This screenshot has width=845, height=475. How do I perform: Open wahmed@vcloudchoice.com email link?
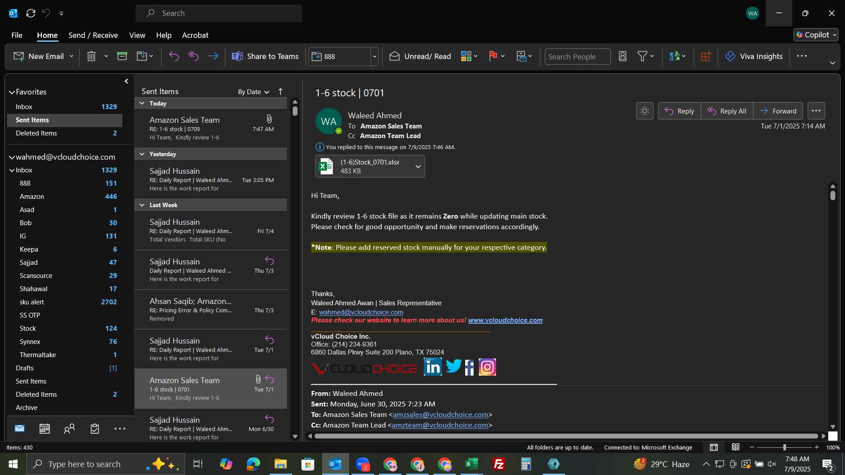click(361, 312)
